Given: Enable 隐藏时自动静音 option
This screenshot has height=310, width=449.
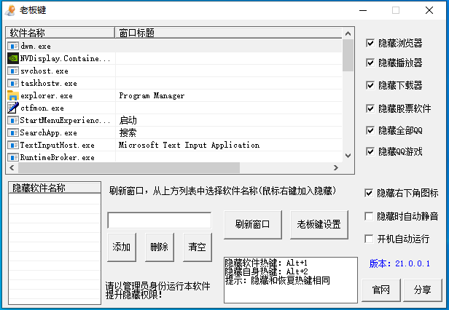Looking at the screenshot, I should point(370,216).
